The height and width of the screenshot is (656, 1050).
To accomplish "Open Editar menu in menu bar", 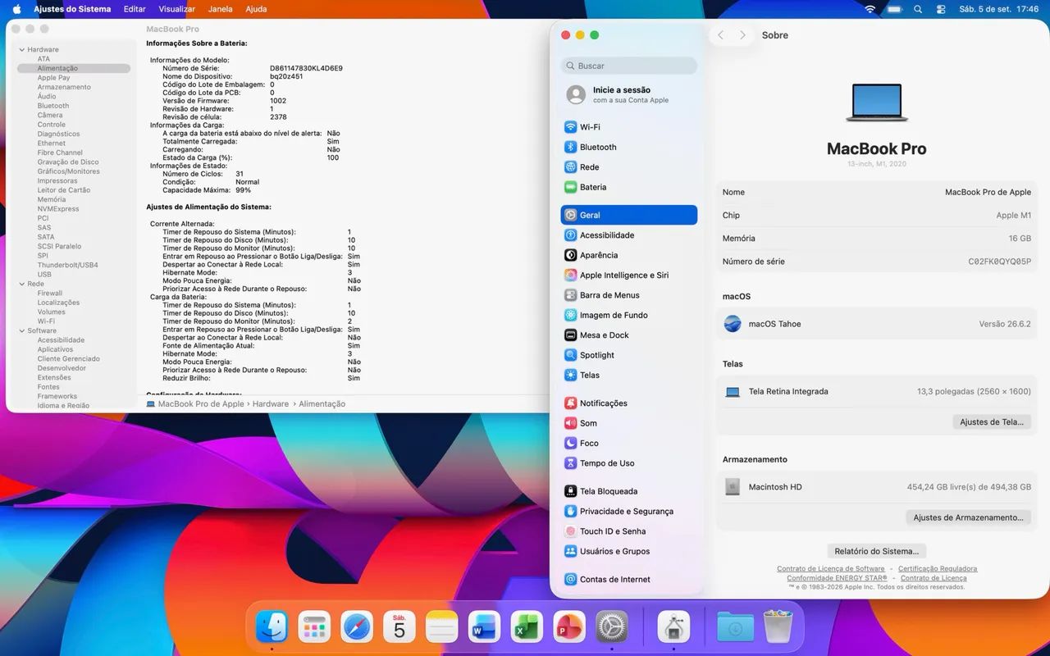I will tap(135, 9).
